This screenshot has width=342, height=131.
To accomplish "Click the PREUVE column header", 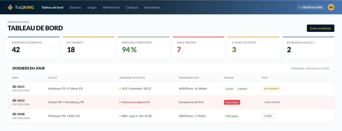I will click(229, 78).
